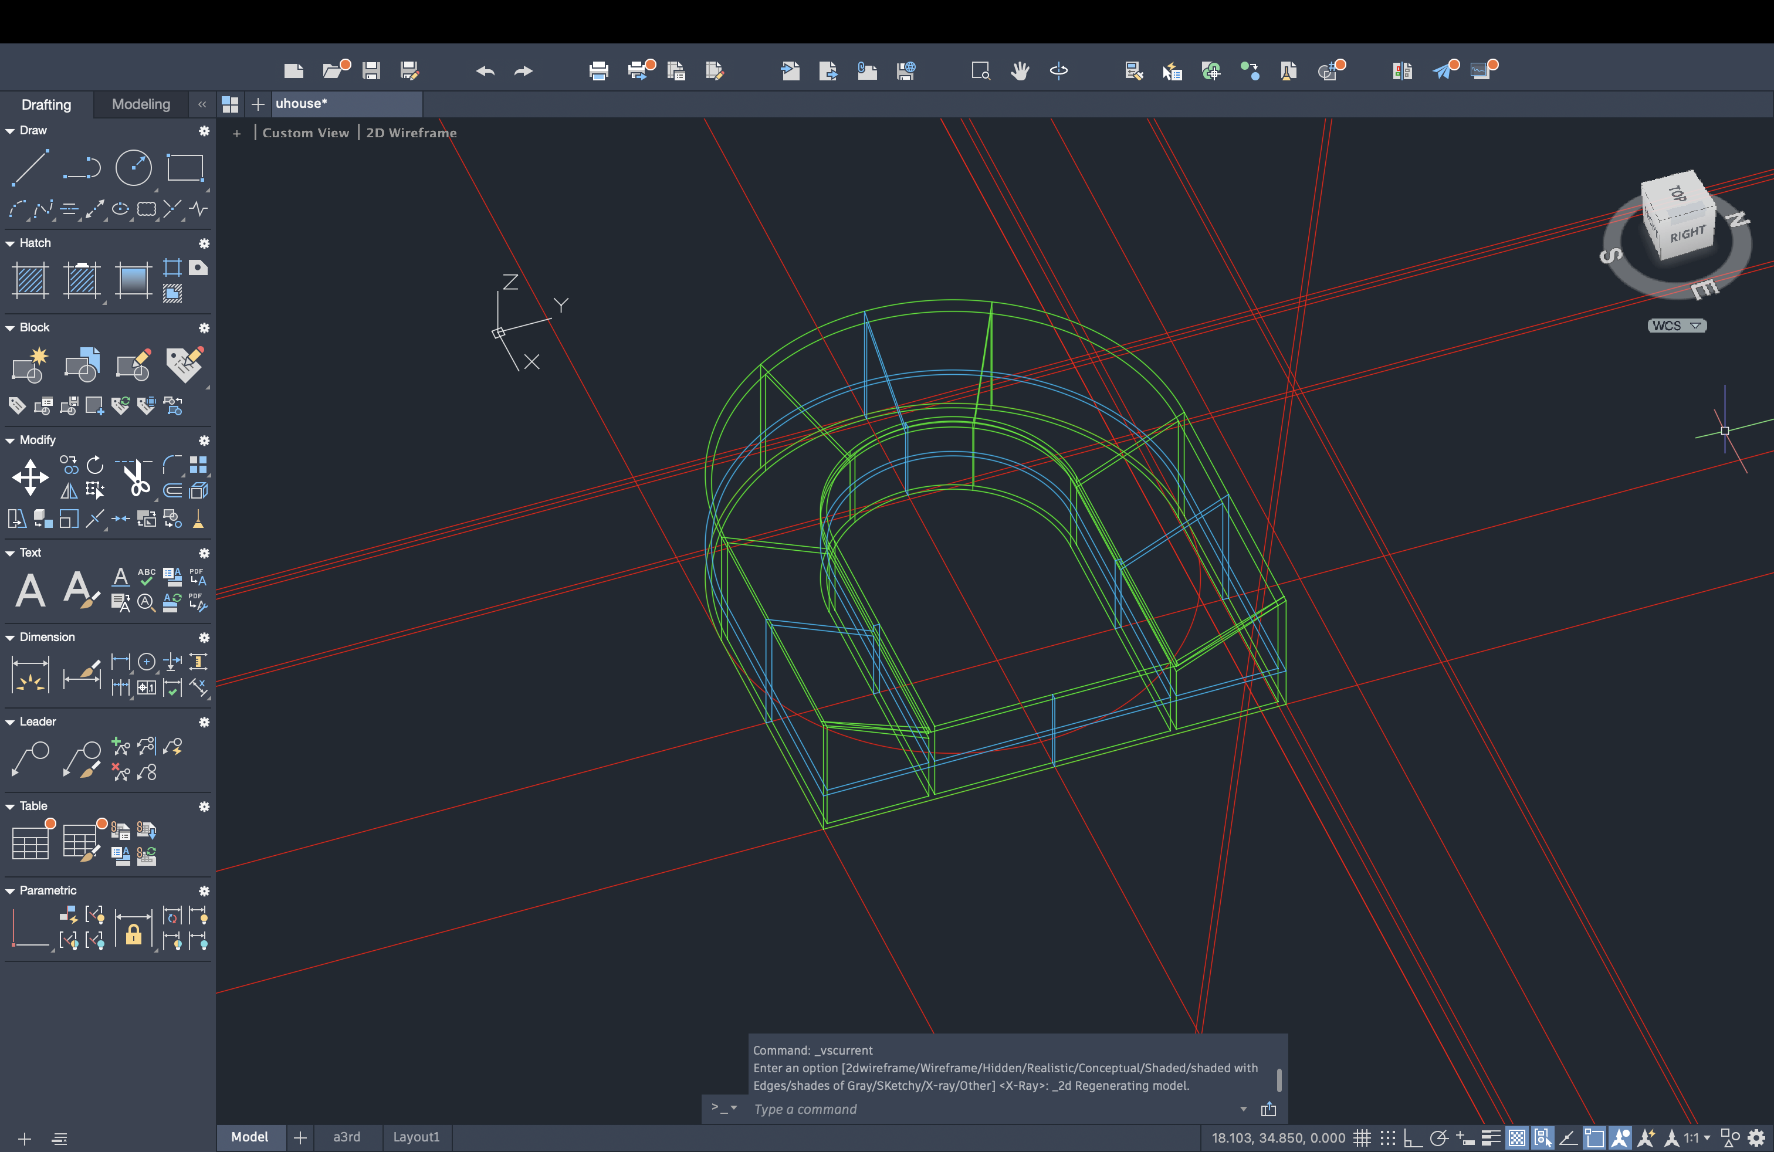1774x1152 pixels.
Task: Click the Plot print icon
Action: (x=598, y=71)
